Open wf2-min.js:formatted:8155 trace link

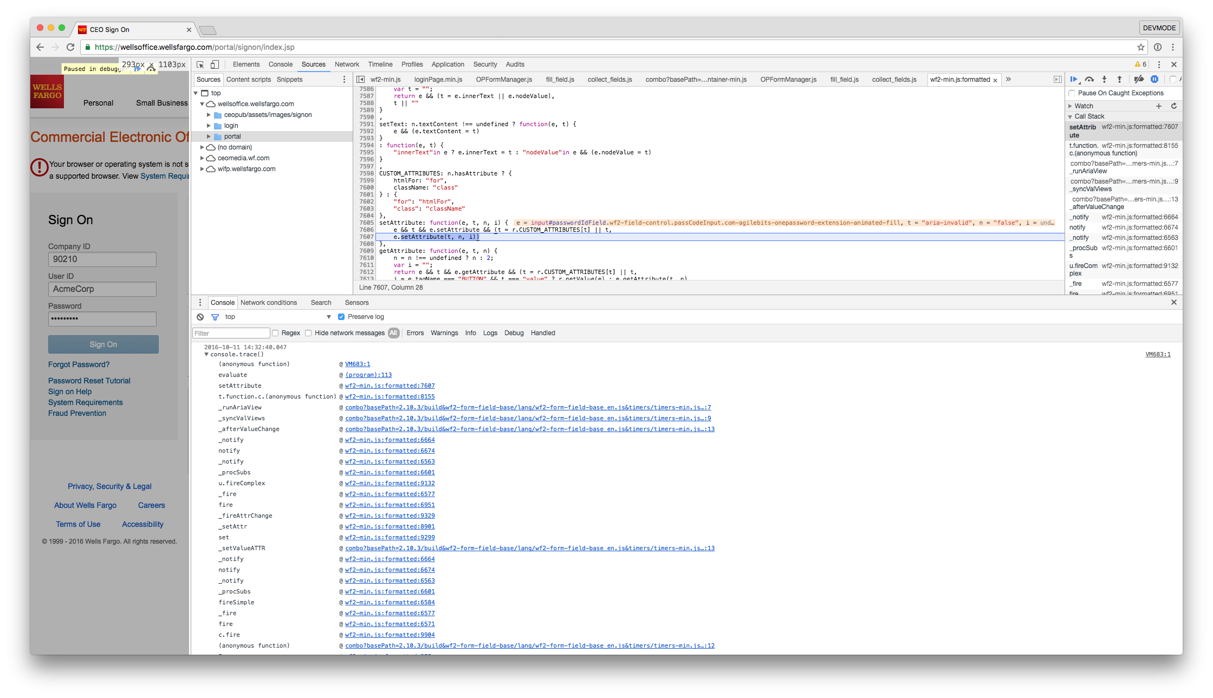click(390, 397)
